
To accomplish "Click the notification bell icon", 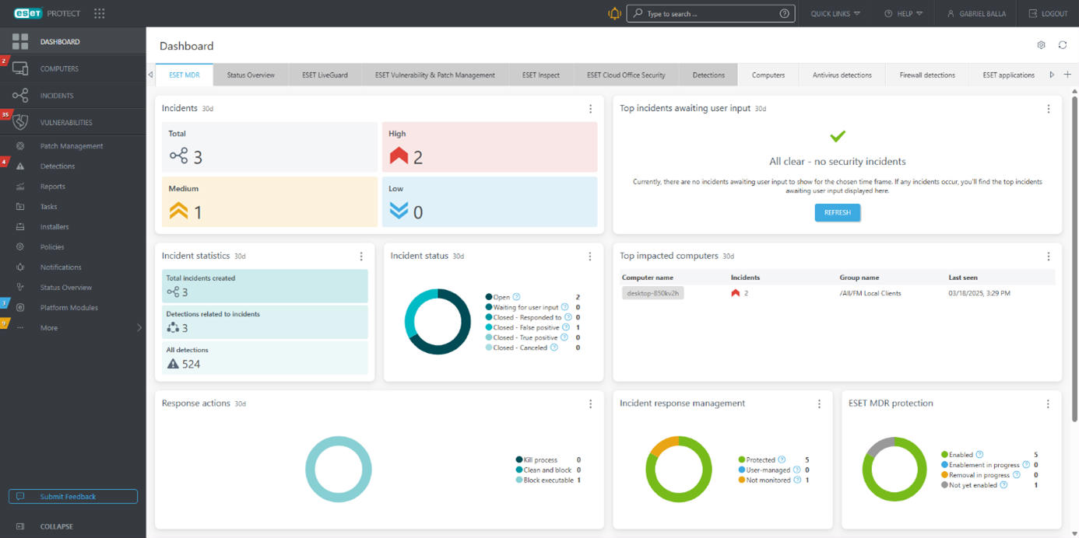I will pos(614,13).
